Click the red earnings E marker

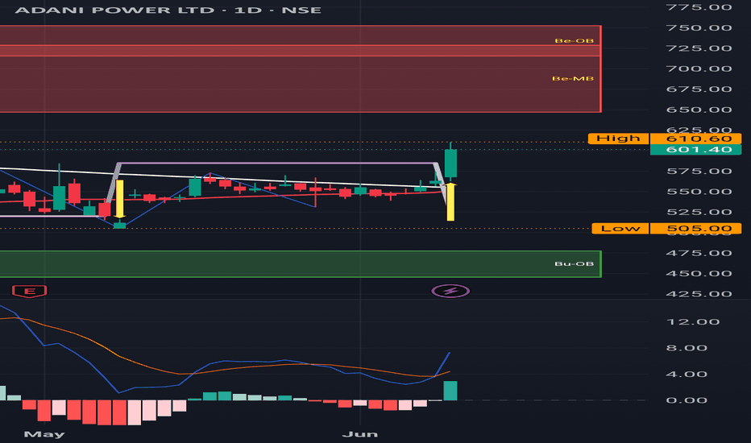pyautogui.click(x=29, y=291)
